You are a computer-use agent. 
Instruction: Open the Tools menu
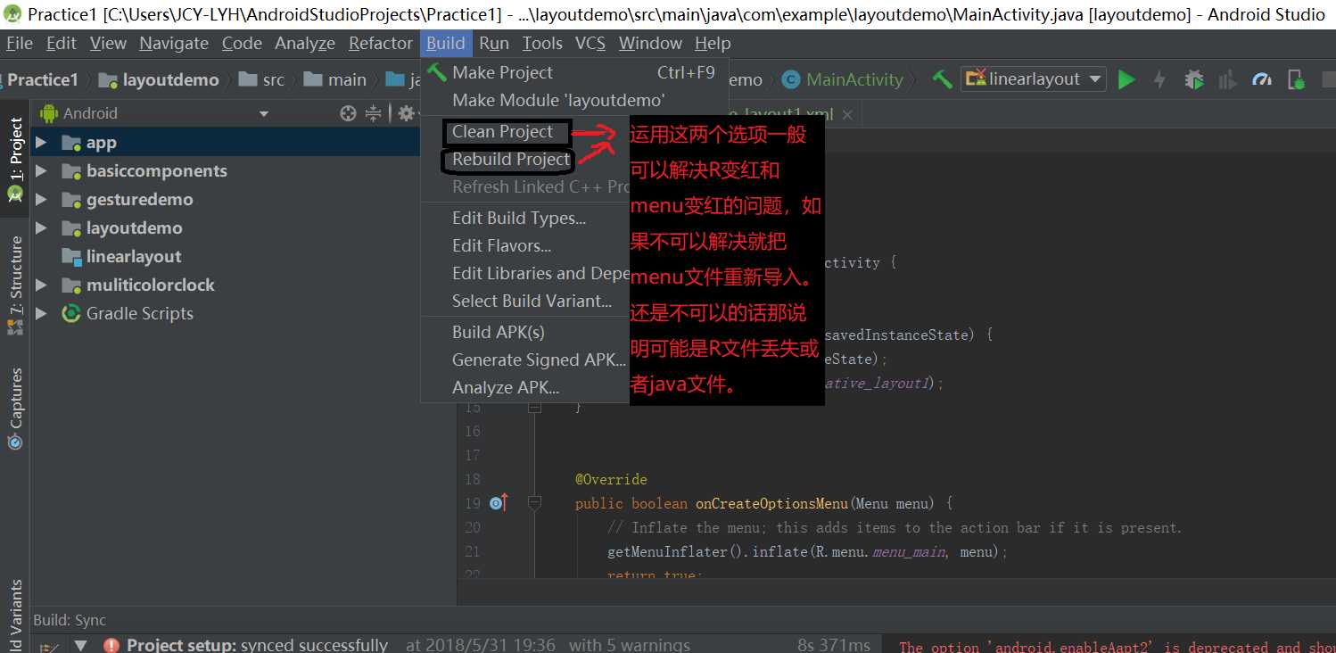pos(542,43)
